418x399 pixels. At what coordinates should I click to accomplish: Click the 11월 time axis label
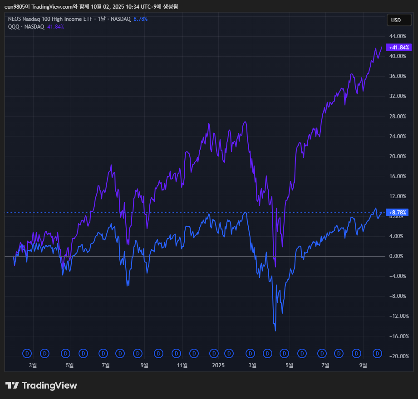(x=182, y=365)
